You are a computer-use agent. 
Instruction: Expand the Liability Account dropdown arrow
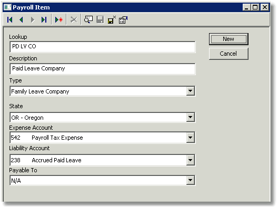pos(191,160)
